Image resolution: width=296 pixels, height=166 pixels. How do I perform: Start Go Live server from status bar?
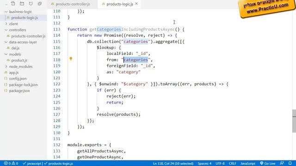[267, 163]
